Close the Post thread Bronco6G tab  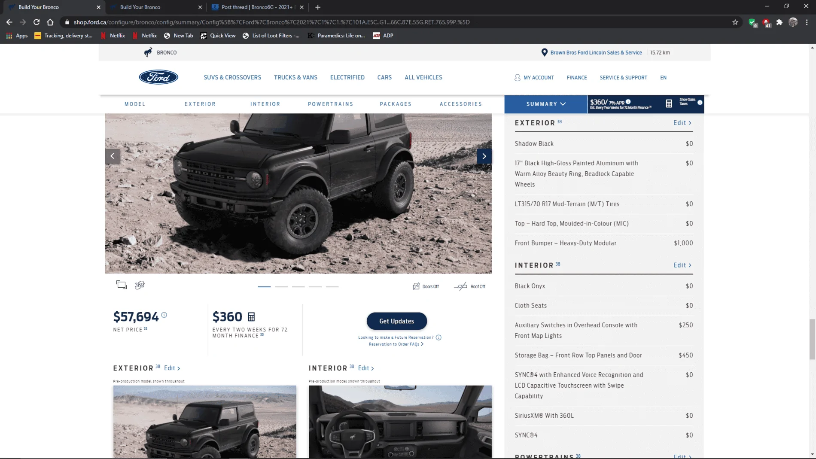(301, 7)
